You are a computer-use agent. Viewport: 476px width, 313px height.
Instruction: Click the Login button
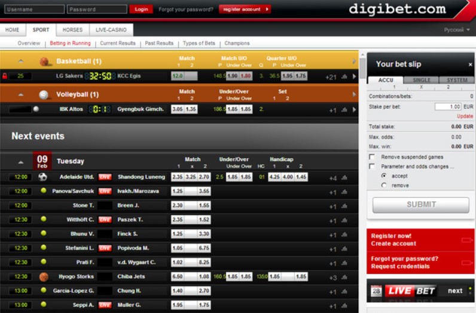point(141,9)
